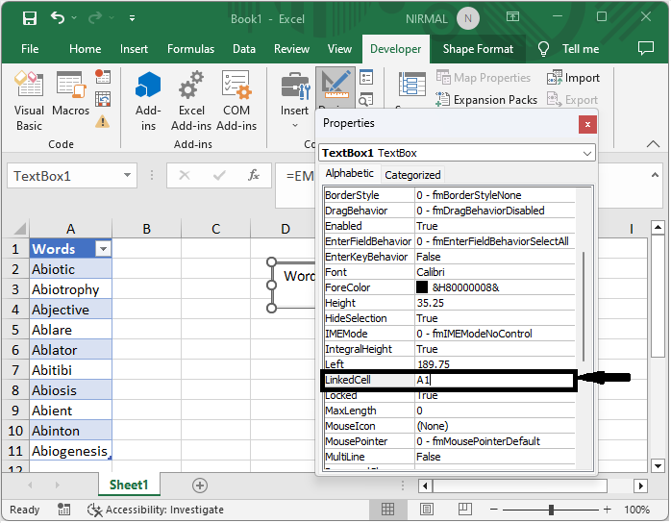Click the Accessibility Investigate status item

(x=156, y=510)
